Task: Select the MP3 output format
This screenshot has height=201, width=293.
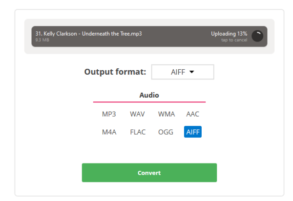Action: 109,114
